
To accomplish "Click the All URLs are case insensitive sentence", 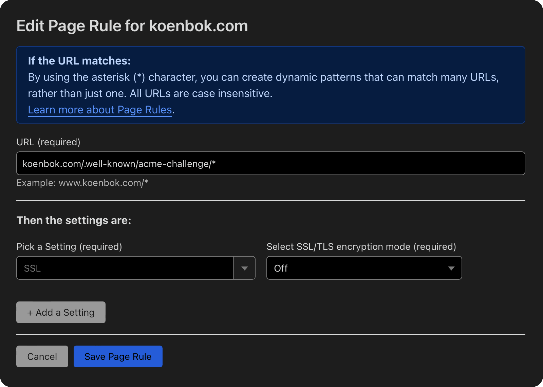I will pos(201,94).
